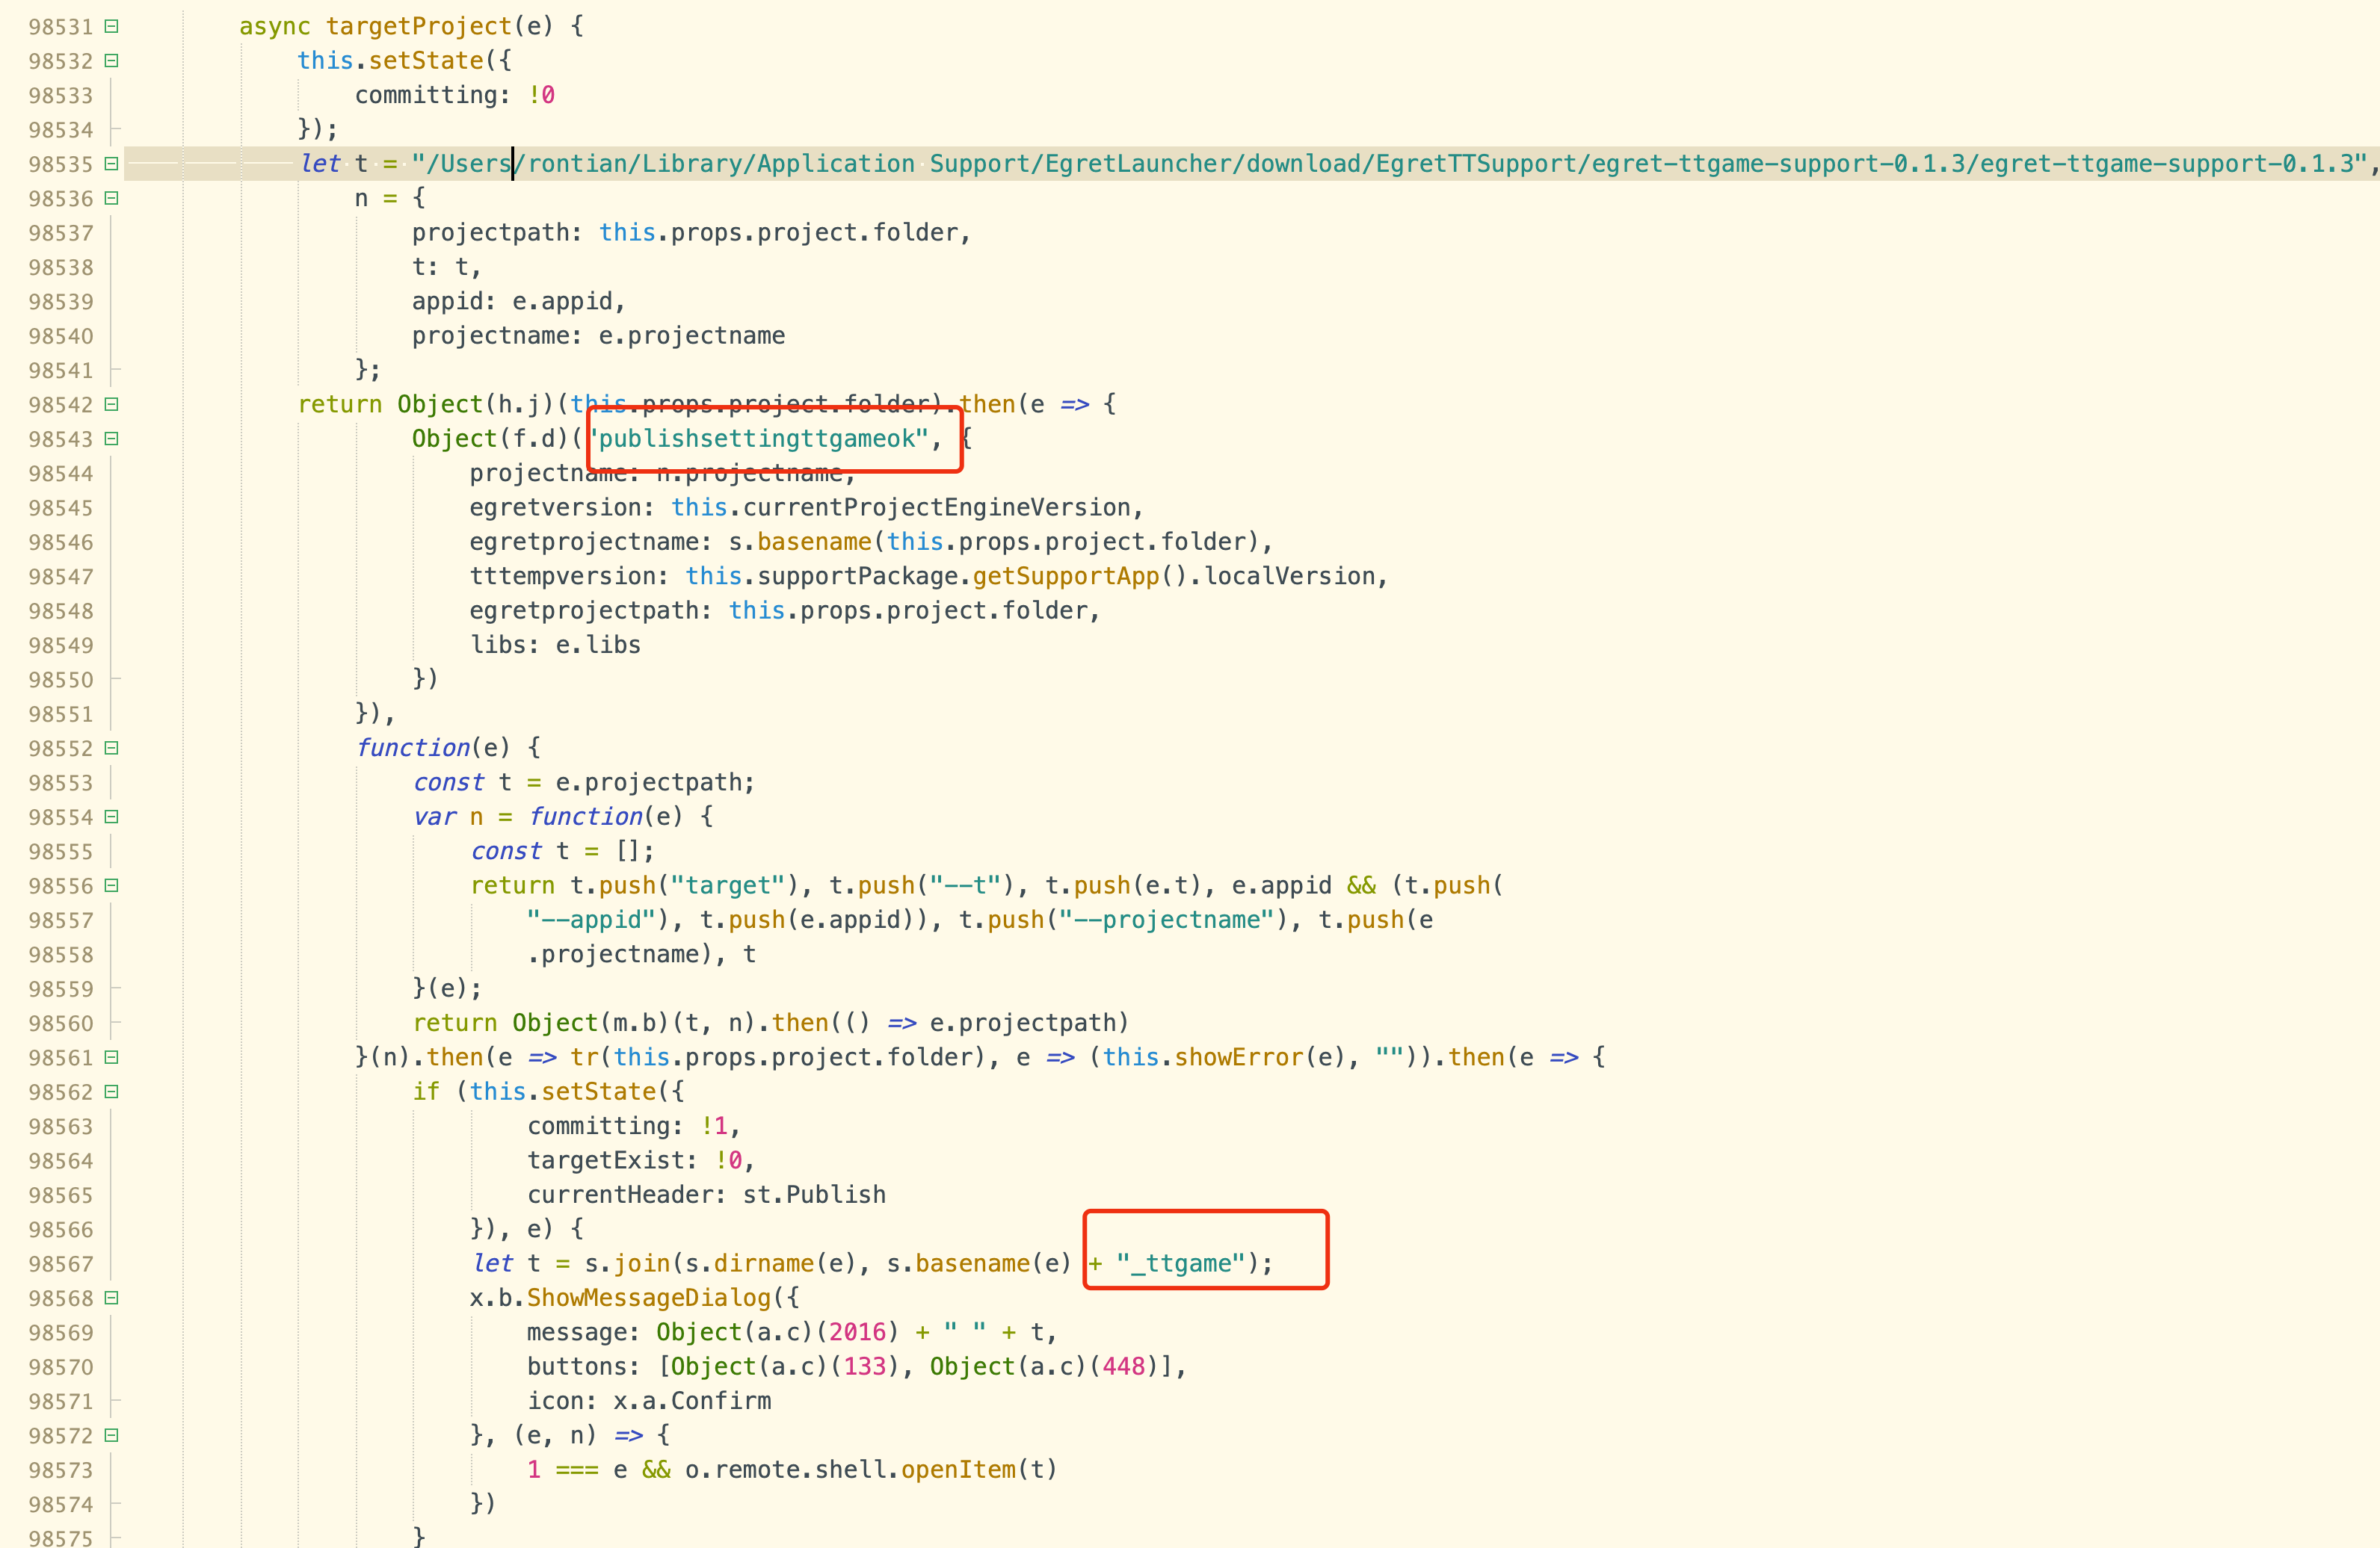The image size is (2380, 1548).
Task: Collapse the fold marker at line 98542
Action: [x=112, y=403]
